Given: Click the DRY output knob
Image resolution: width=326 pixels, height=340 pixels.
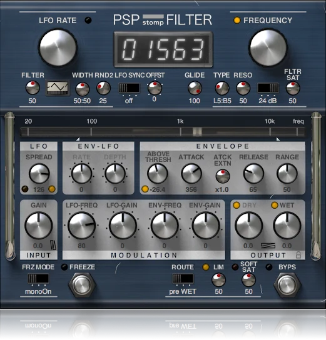Looking at the screenshot, I should [249, 226].
